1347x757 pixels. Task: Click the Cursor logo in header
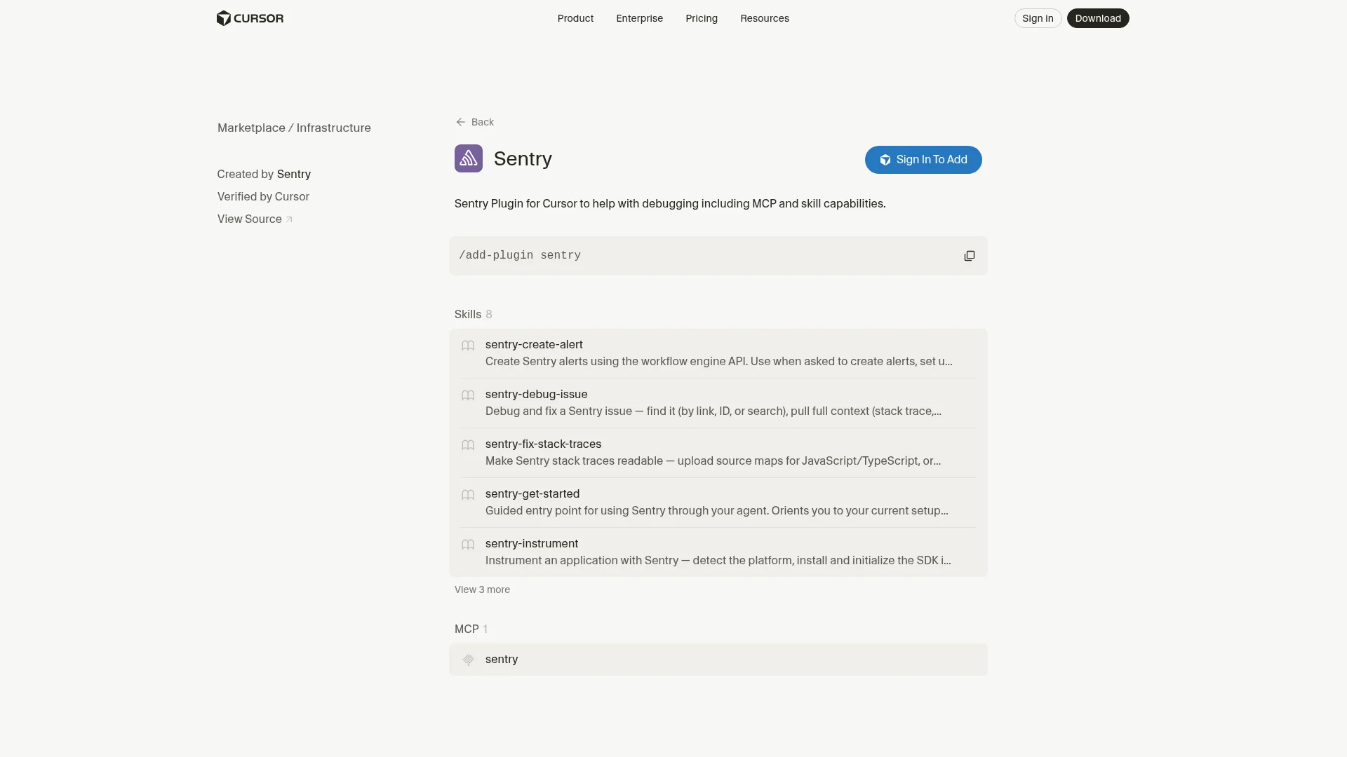pyautogui.click(x=250, y=18)
